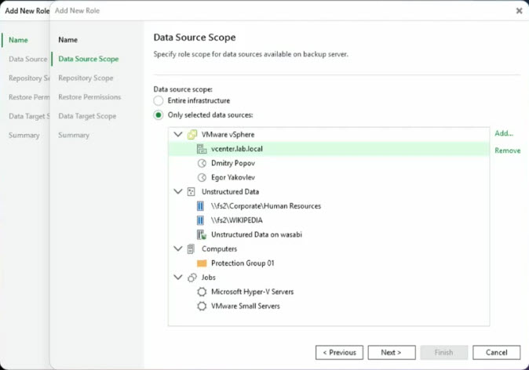
Task: Click the Human Resources file share icon
Action: [x=200, y=206]
